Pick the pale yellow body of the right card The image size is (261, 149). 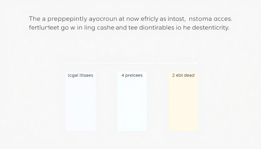[x=183, y=104]
